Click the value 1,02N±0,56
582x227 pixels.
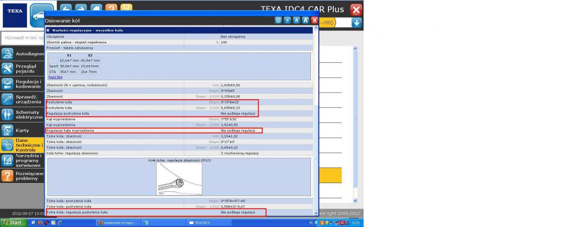(230, 85)
